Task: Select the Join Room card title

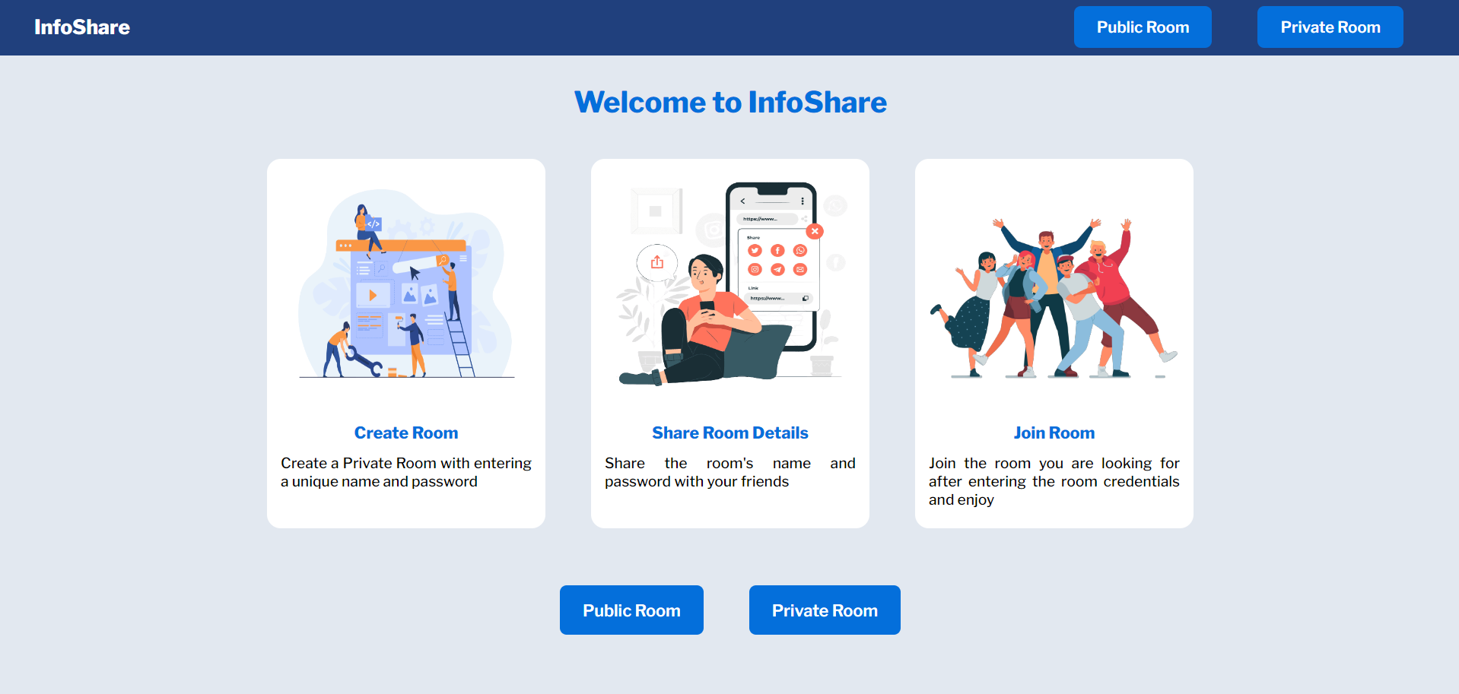Action: point(1054,433)
